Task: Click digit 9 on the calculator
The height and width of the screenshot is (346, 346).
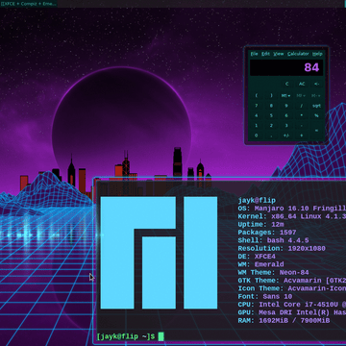Action: click(x=286, y=106)
